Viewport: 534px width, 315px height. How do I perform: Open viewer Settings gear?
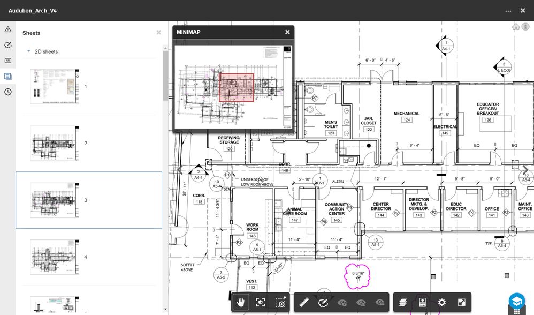[x=442, y=302]
